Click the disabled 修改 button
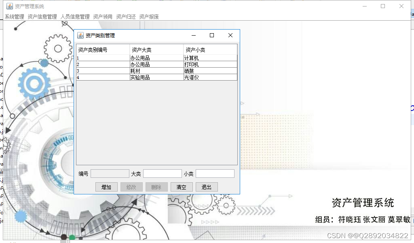Screen dimensions: 414x243 point(131,187)
